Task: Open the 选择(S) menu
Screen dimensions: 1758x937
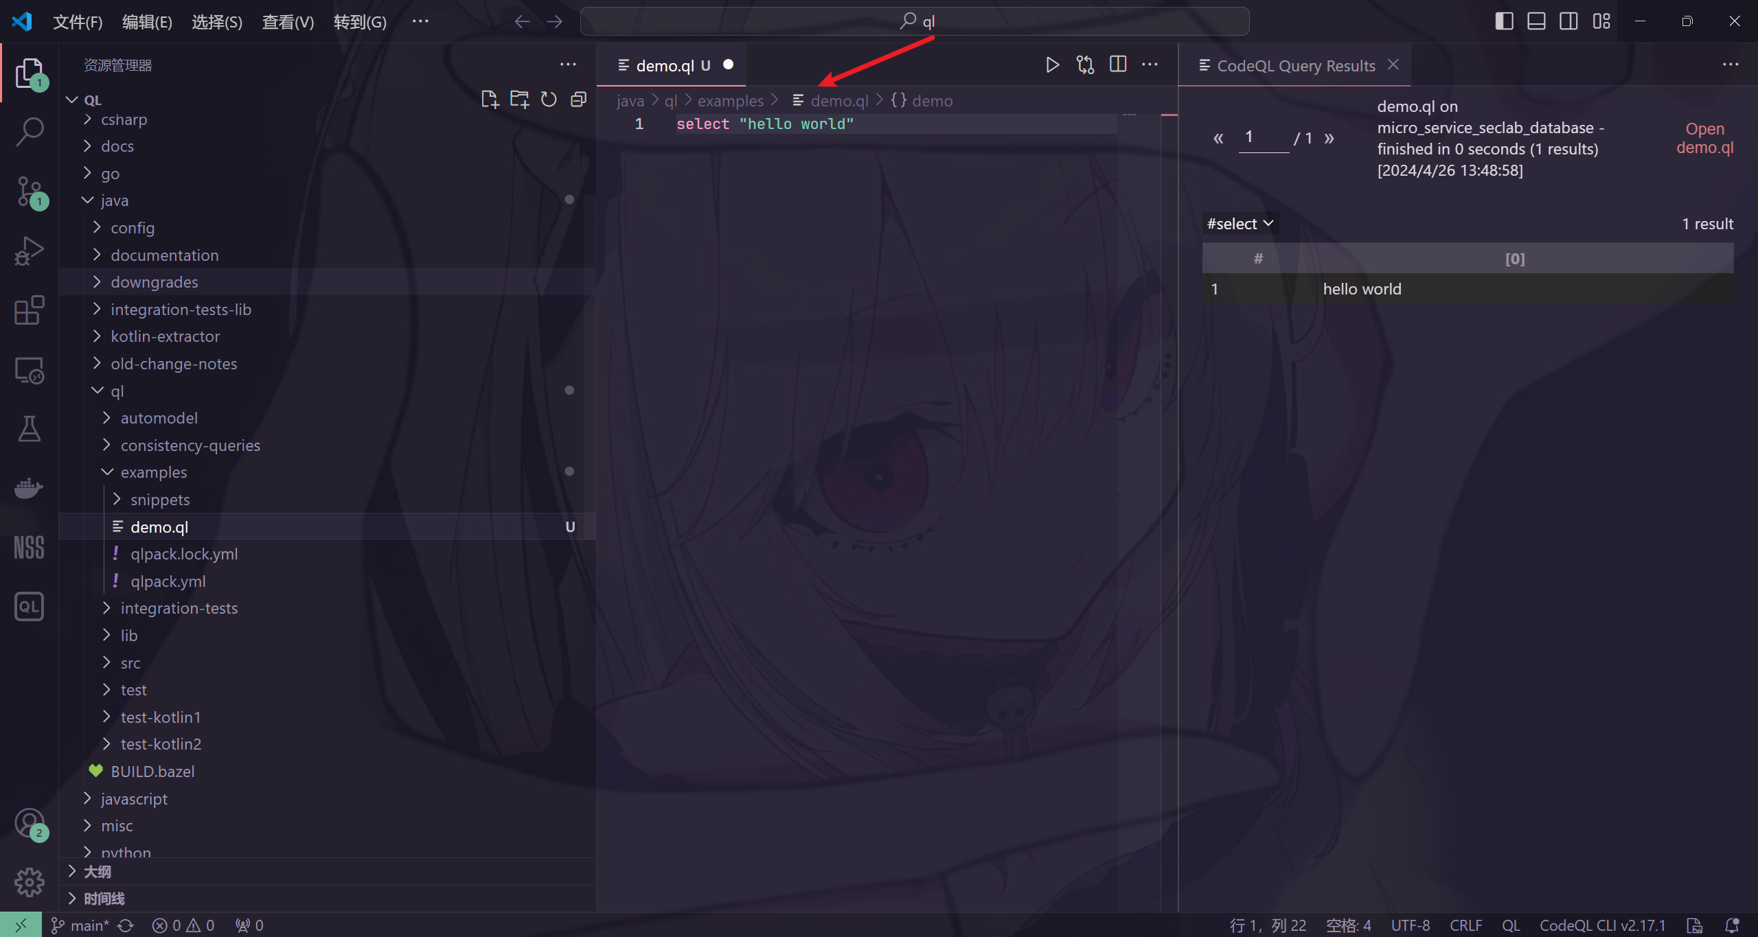Action: click(x=217, y=22)
